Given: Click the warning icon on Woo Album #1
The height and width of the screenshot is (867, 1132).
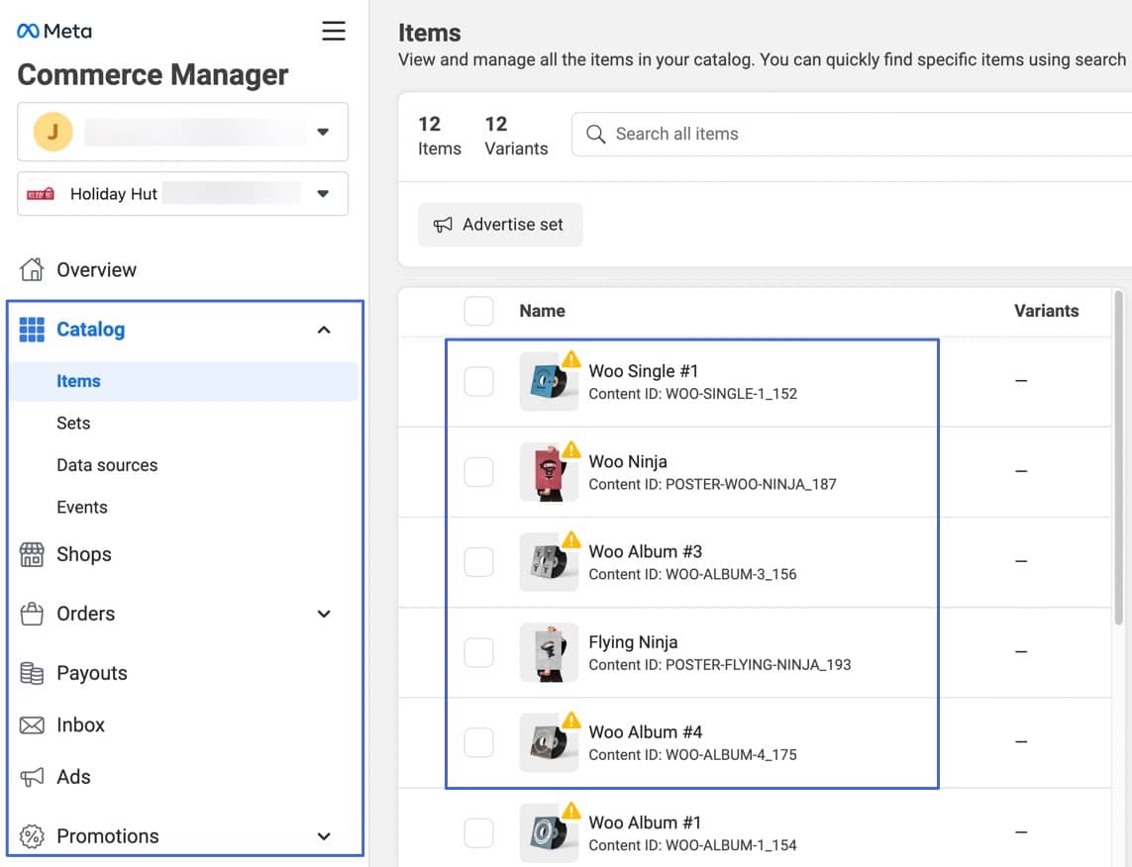Looking at the screenshot, I should [x=571, y=810].
